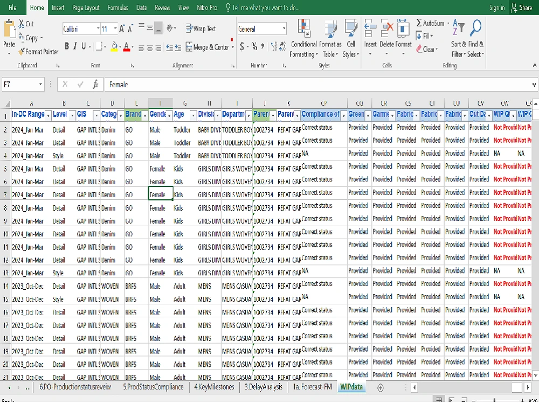Open the Brand column filter dropdown
The height and width of the screenshot is (404, 539).
(x=144, y=116)
